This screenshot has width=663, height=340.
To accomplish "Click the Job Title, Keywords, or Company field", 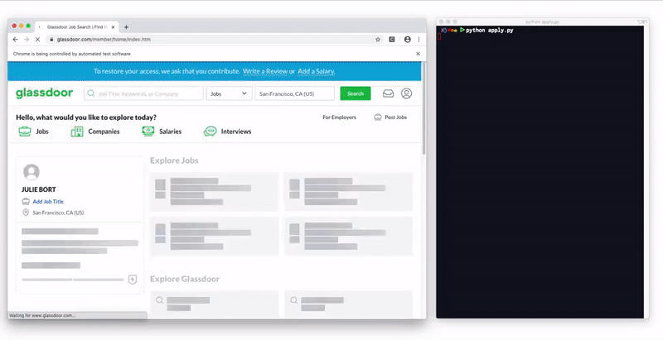I will [143, 93].
